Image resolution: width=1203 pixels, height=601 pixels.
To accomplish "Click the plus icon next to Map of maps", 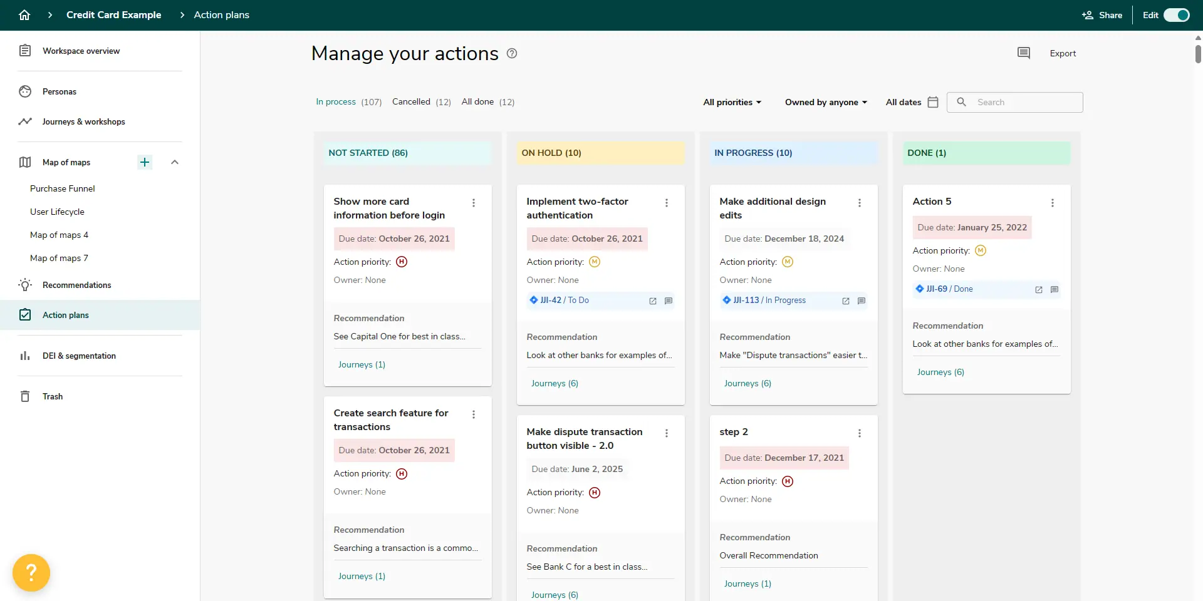I will pyautogui.click(x=145, y=162).
